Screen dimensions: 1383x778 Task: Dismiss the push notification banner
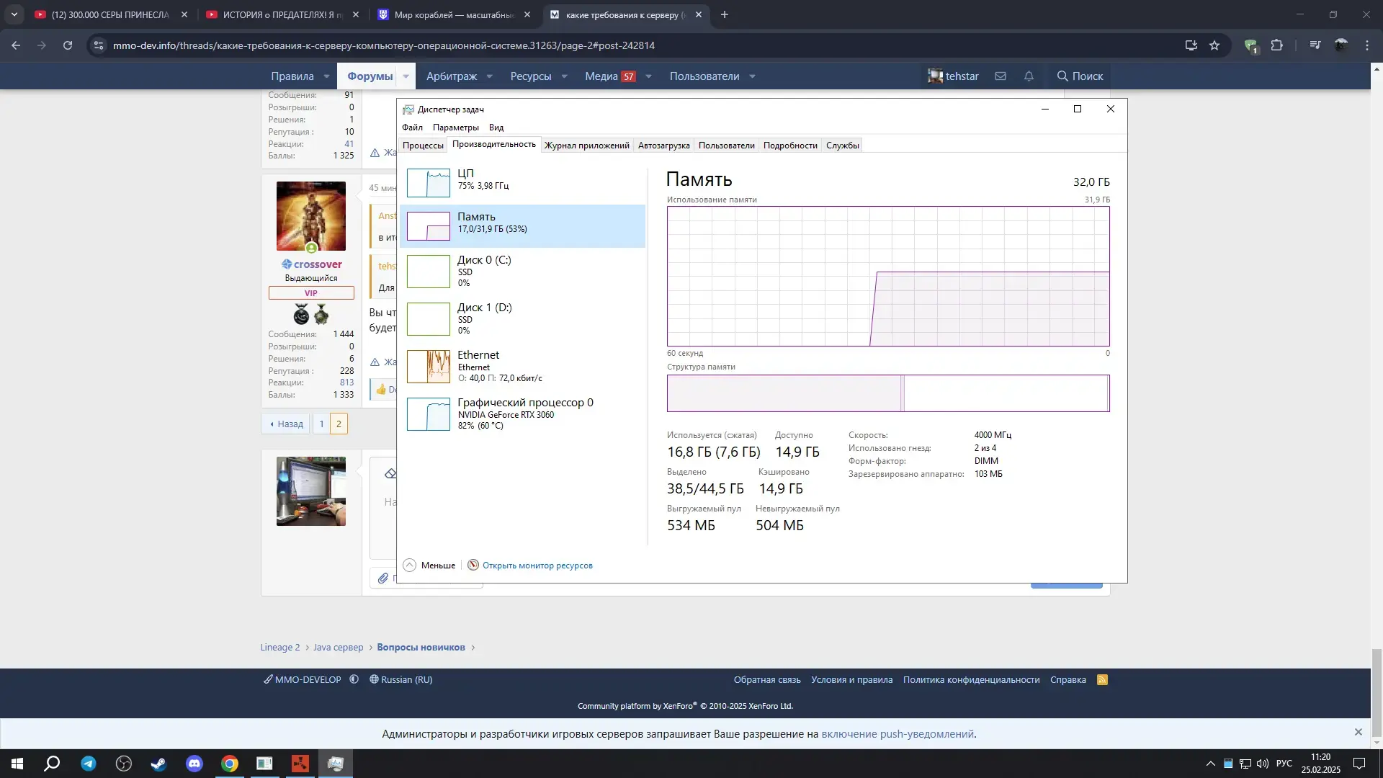pyautogui.click(x=1358, y=732)
